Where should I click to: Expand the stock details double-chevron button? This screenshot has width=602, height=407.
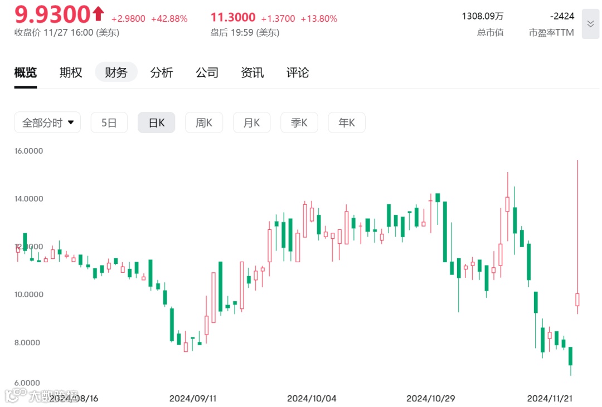(590, 24)
